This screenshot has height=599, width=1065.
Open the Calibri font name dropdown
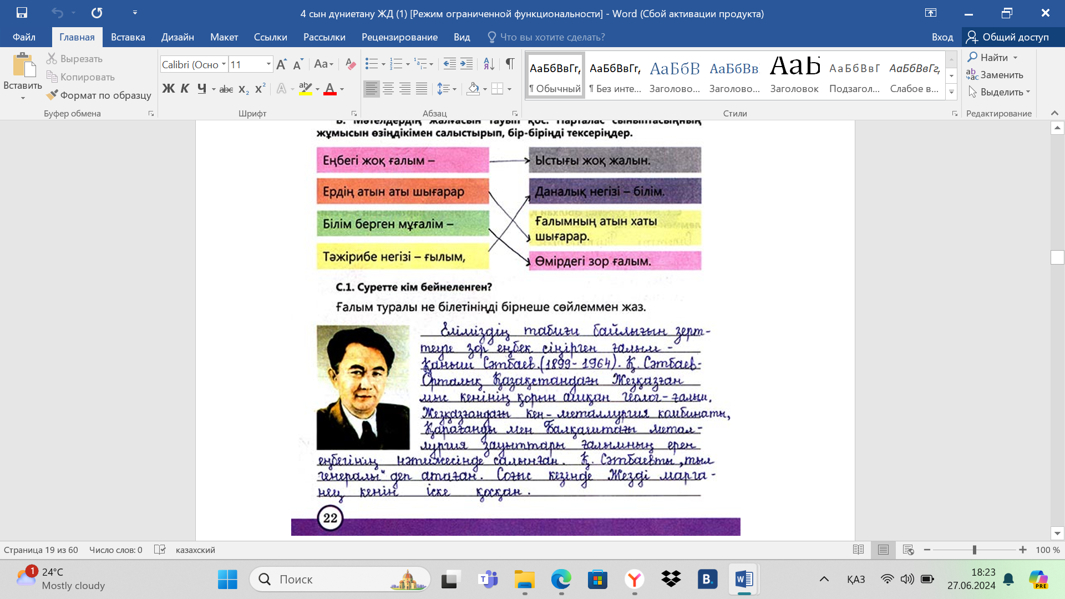pyautogui.click(x=224, y=64)
